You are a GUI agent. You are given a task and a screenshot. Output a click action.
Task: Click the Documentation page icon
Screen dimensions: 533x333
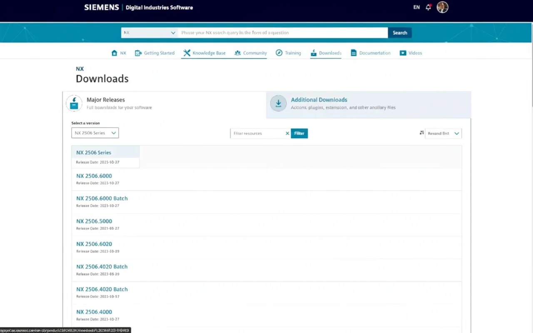(x=354, y=53)
